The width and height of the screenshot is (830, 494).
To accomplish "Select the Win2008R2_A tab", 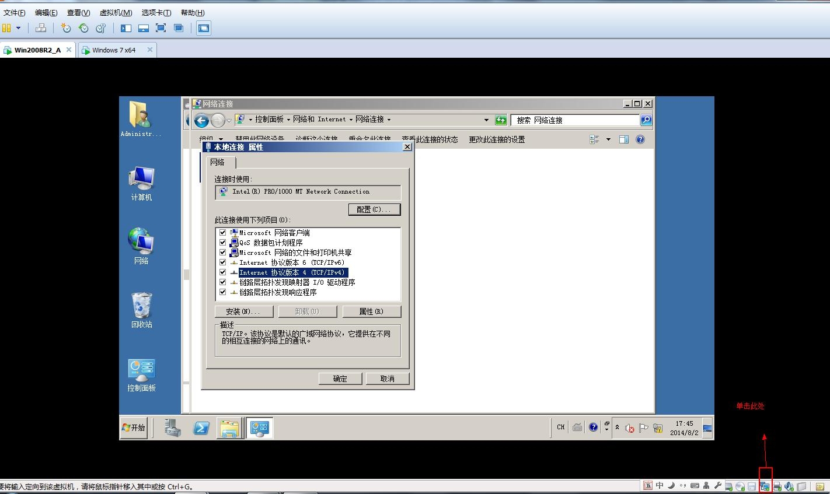I will (x=37, y=50).
